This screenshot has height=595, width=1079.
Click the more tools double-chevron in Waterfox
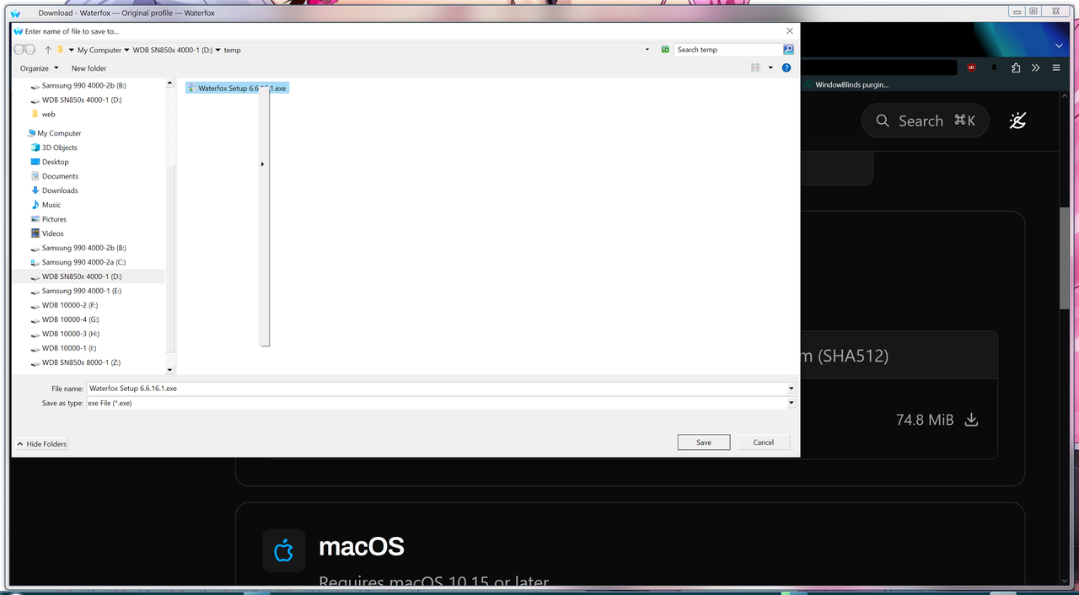1036,67
